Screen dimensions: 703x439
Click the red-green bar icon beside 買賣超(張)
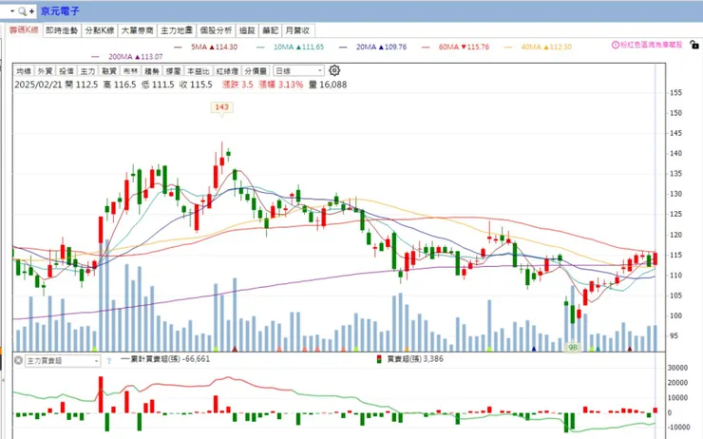[379, 359]
